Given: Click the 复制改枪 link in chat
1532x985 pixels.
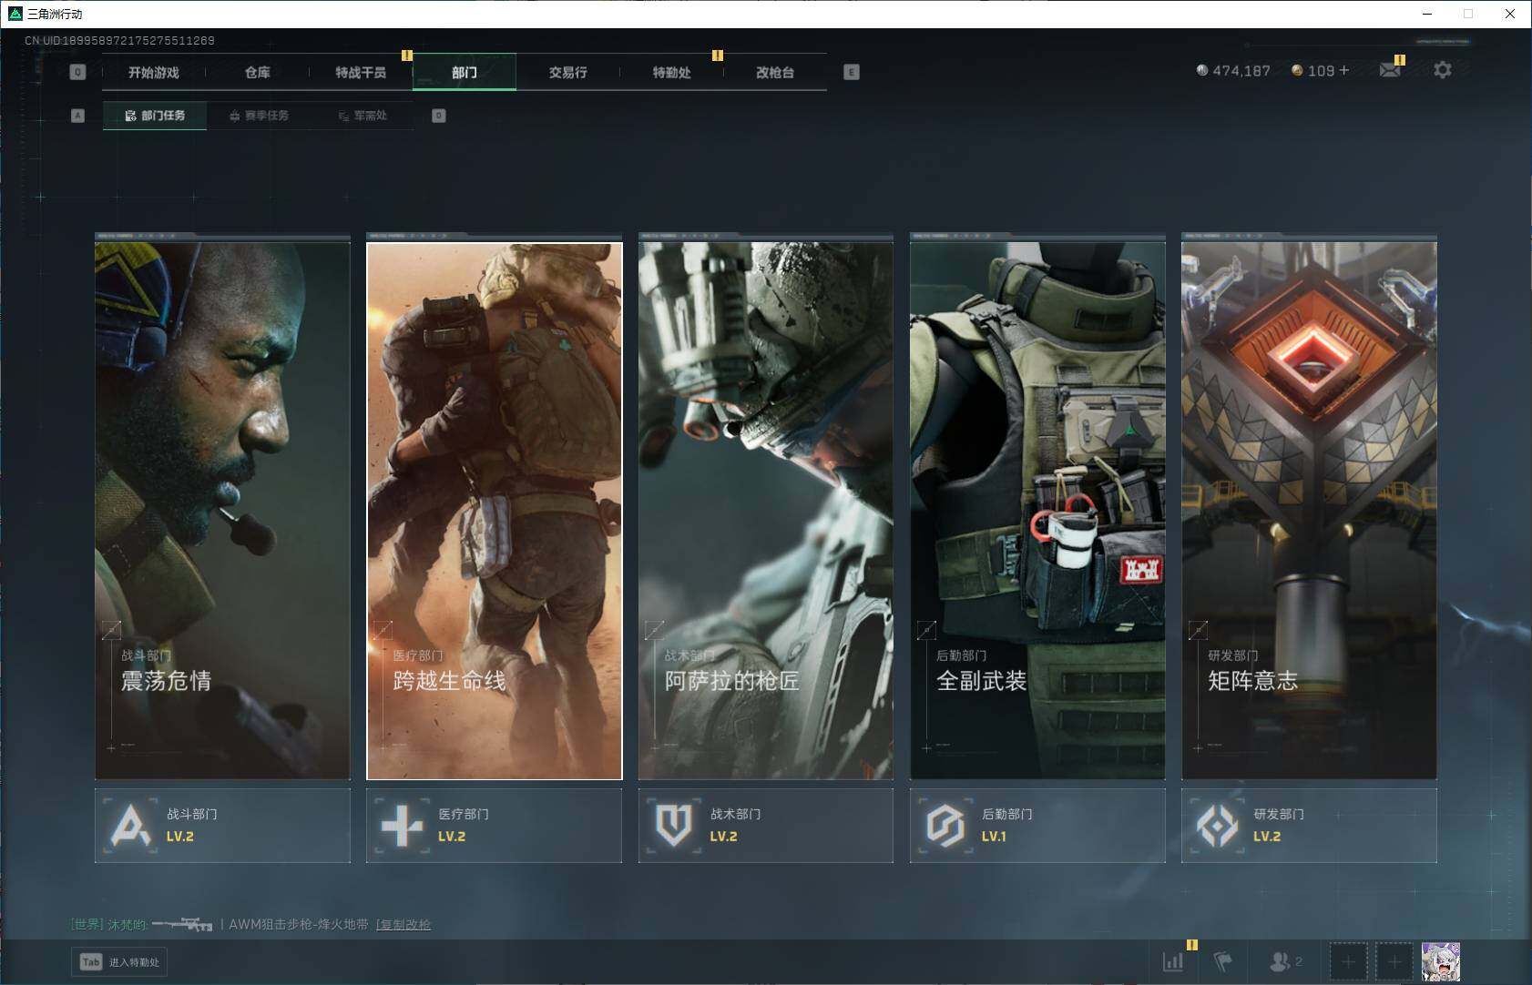Looking at the screenshot, I should [x=403, y=924].
